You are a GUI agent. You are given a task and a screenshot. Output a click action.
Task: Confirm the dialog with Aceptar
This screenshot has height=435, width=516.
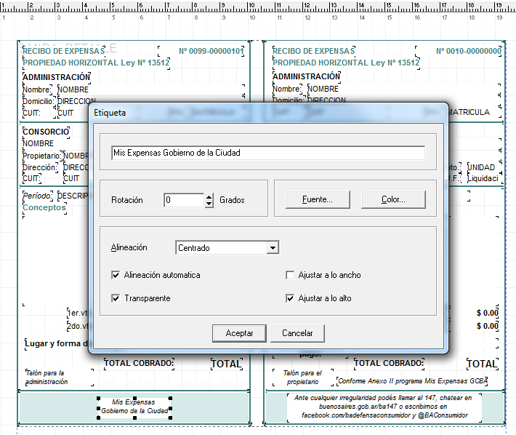coord(239,333)
